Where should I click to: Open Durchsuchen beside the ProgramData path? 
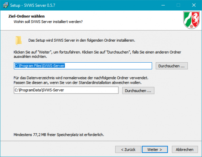click(x=138, y=90)
